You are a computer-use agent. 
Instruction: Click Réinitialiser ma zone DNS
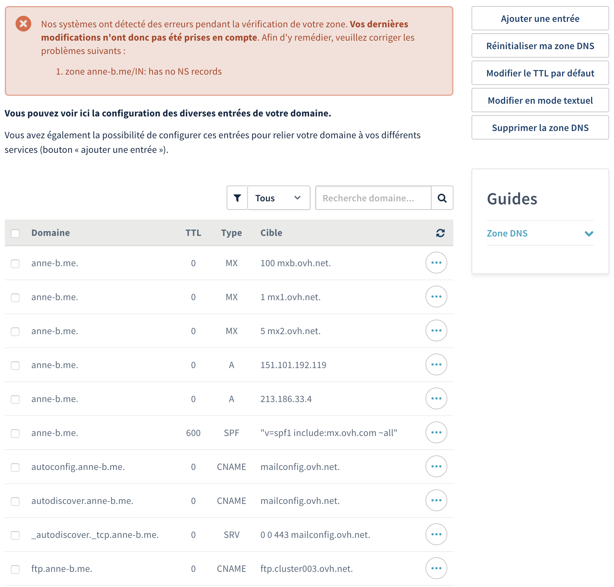click(540, 46)
